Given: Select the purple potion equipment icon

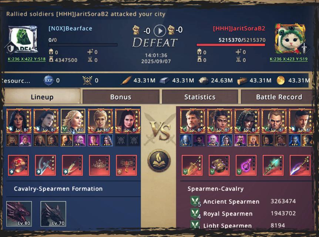Looking at the screenshot, I should tap(246, 165).
